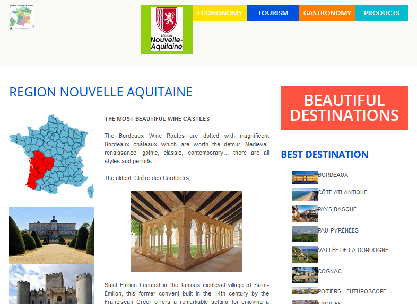Click the Pays Basque thumbnail picture
Viewport: 417px width, 304px height.
pos(305,213)
